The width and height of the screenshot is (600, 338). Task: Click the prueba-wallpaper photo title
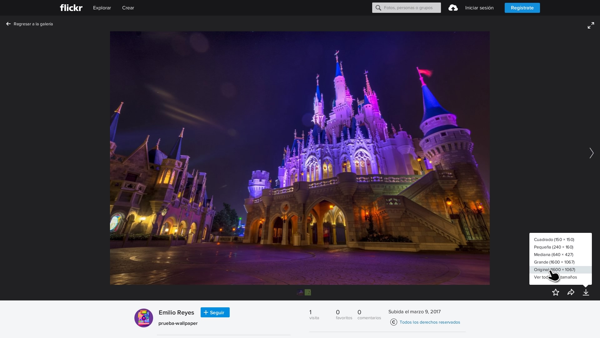coord(178,323)
